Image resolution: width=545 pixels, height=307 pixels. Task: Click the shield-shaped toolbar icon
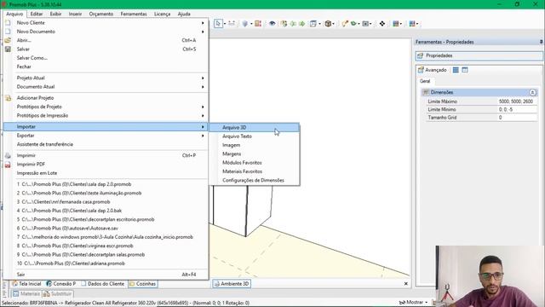coord(245,24)
